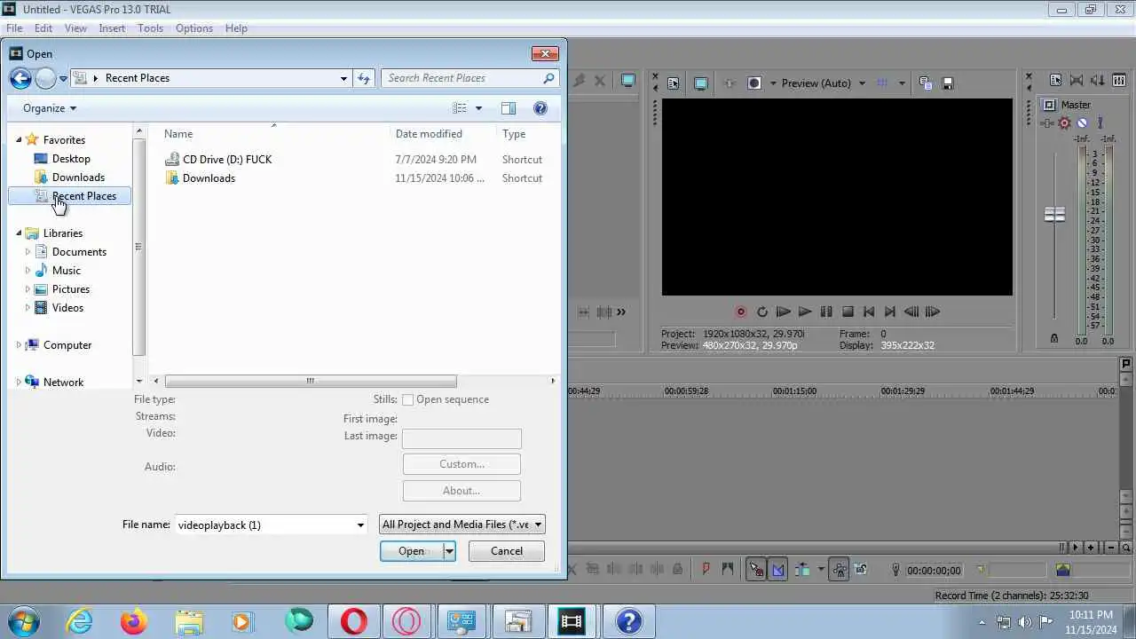Step to next frame in preview transport
The height and width of the screenshot is (639, 1136).
coord(933,312)
